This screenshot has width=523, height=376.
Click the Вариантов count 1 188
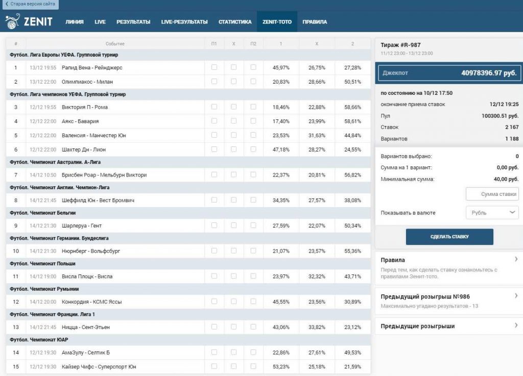(x=512, y=139)
